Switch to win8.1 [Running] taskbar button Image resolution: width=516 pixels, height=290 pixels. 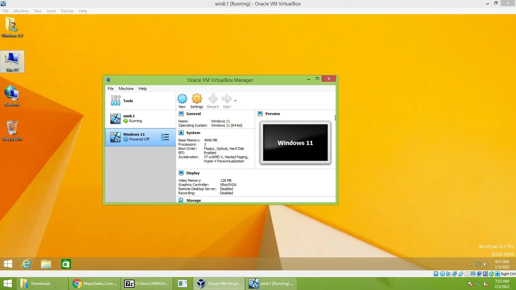point(271,284)
